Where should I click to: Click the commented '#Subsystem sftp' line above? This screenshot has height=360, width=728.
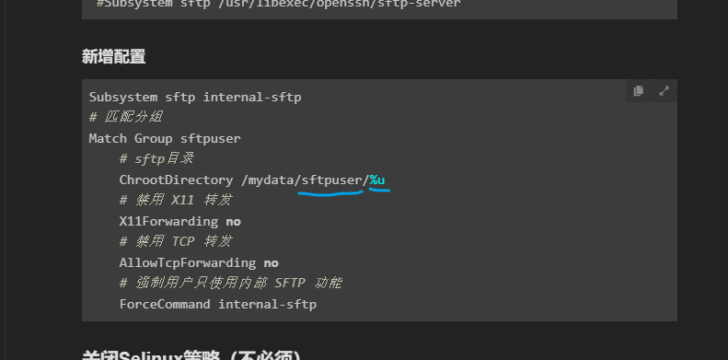(279, 4)
